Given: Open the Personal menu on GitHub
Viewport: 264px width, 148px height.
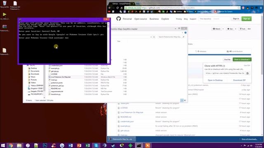Looking at the screenshot, I should click(x=127, y=19).
